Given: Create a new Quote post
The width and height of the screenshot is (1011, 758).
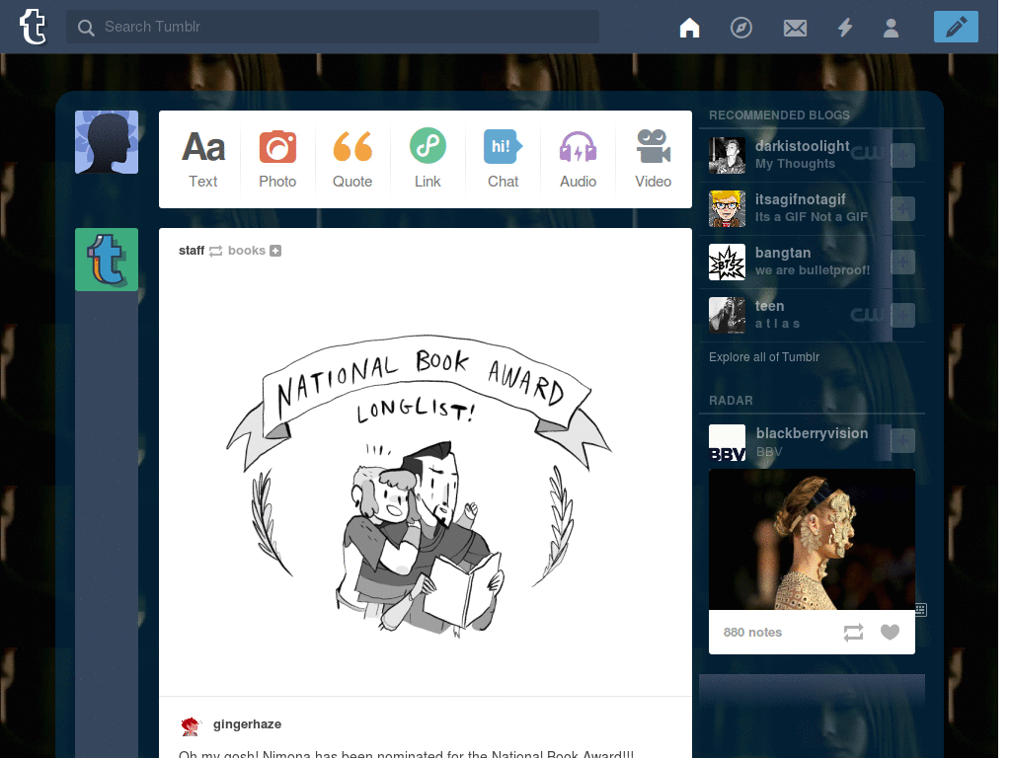Looking at the screenshot, I should [x=352, y=159].
